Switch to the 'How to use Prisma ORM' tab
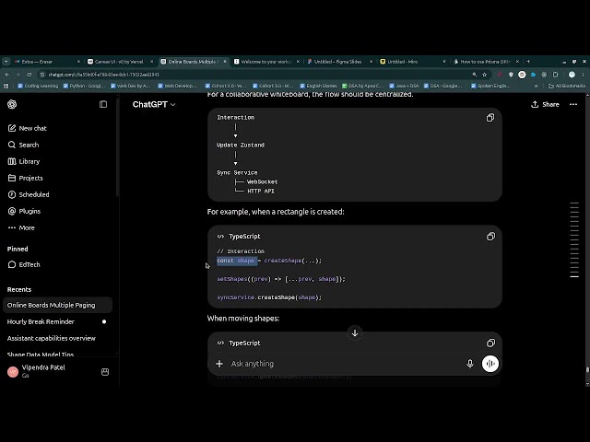This screenshot has height=442, width=590. click(486, 62)
